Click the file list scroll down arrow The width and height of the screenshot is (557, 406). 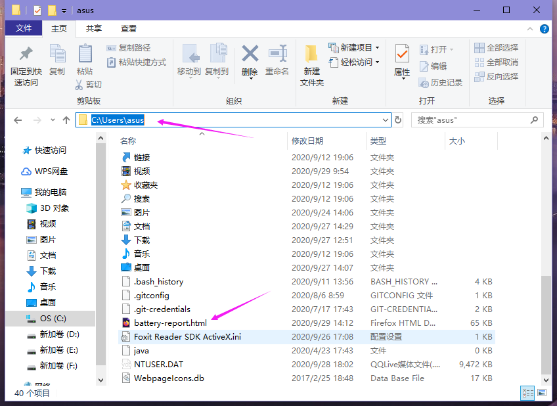[546, 380]
